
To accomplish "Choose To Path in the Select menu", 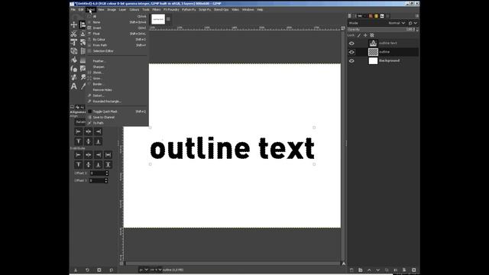I will click(x=117, y=123).
